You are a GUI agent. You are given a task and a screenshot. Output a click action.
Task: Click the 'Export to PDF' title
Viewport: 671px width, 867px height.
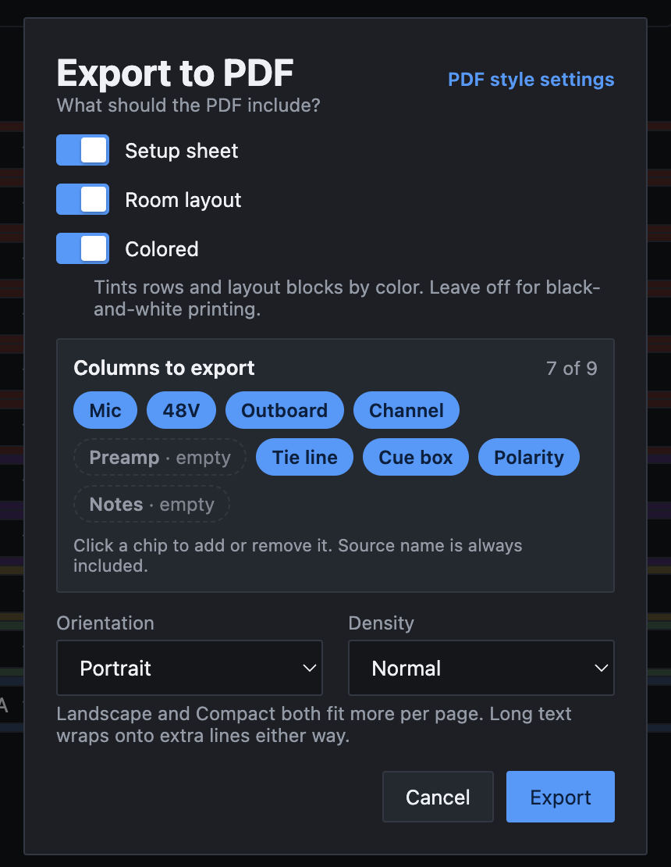175,73
